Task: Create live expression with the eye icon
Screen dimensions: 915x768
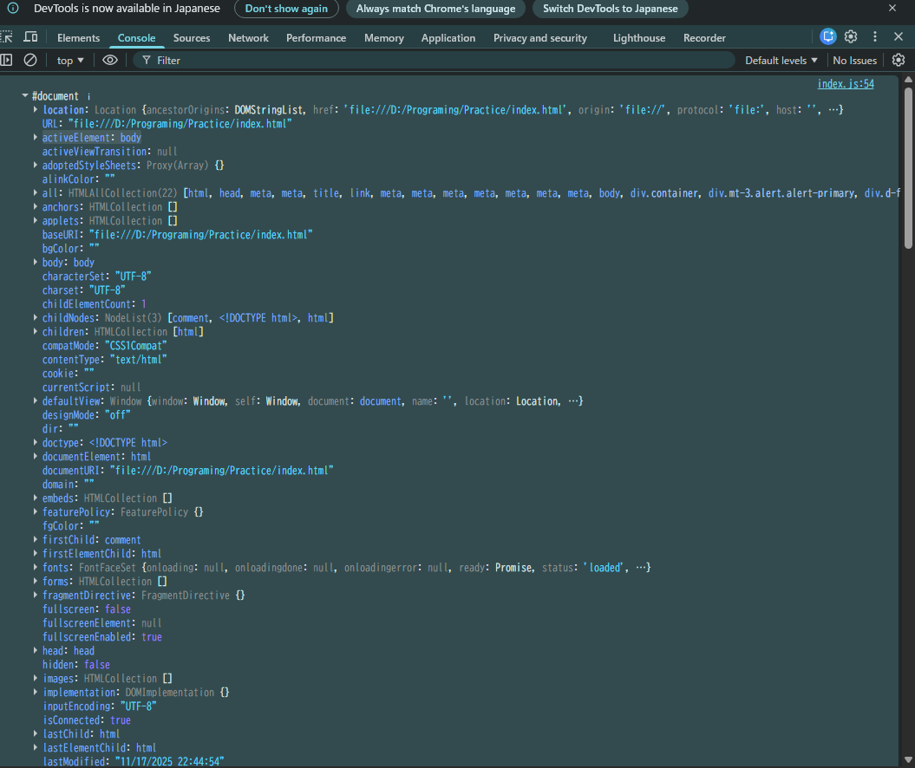Action: [109, 60]
